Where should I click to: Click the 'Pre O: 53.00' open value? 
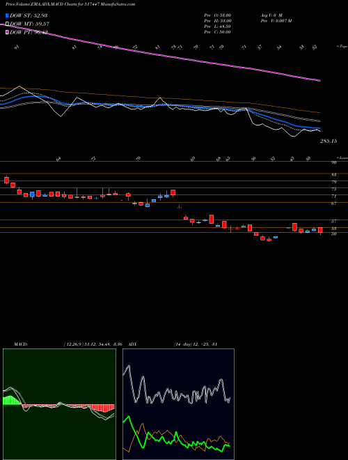(218, 15)
